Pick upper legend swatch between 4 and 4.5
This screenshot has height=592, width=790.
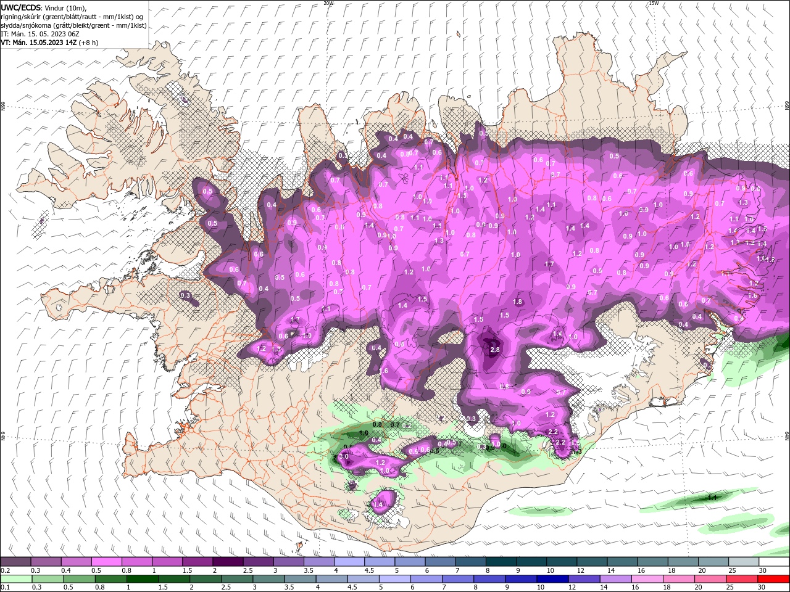(x=350, y=562)
